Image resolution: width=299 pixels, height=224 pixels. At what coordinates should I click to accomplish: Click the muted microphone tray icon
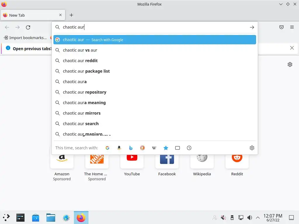pyautogui.click(x=223, y=218)
